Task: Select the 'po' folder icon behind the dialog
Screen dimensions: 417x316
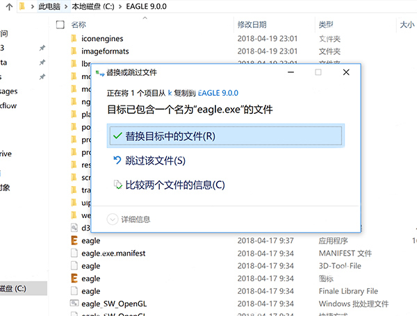Action: [x=74, y=127]
